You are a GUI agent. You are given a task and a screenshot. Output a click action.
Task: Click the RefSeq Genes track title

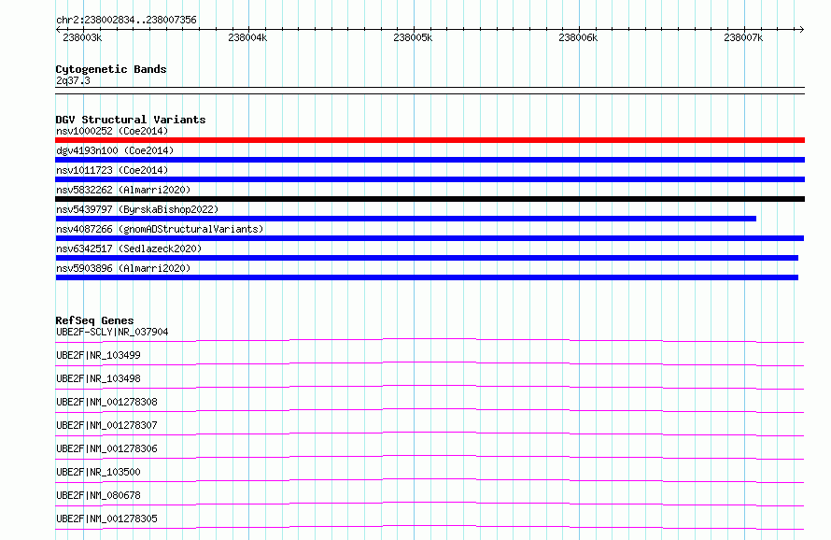pos(94,321)
